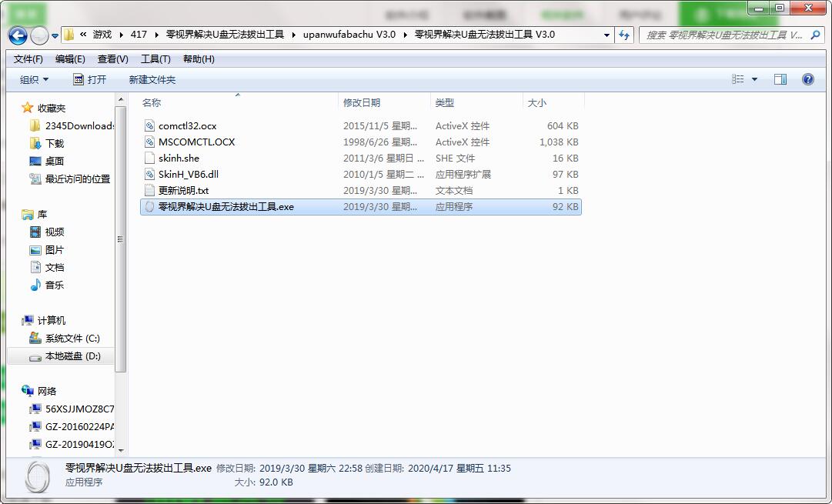
Task: Expand the address bar history dropdown
Action: coord(606,35)
